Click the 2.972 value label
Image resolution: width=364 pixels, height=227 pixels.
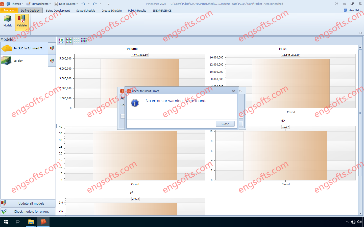(135, 199)
